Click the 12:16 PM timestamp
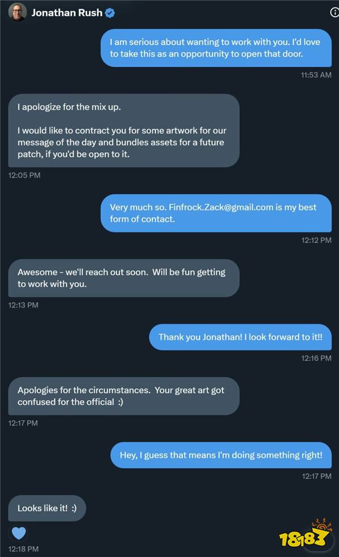Screen dimensions: 339x557 [x=316, y=358]
